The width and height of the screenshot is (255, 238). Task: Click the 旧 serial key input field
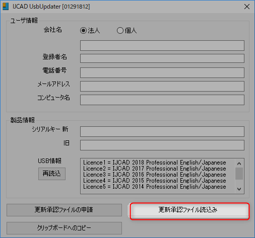tap(162, 145)
